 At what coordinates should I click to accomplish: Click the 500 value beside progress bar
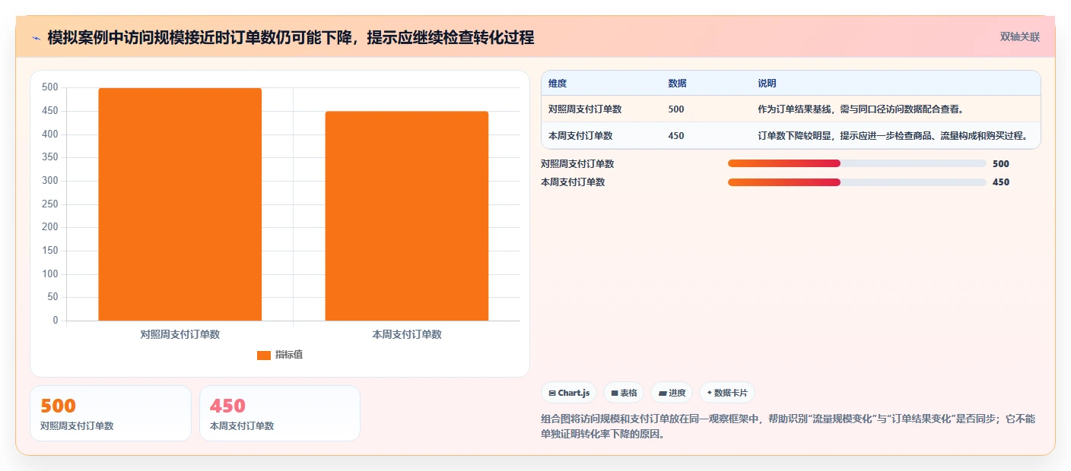tap(1001, 163)
